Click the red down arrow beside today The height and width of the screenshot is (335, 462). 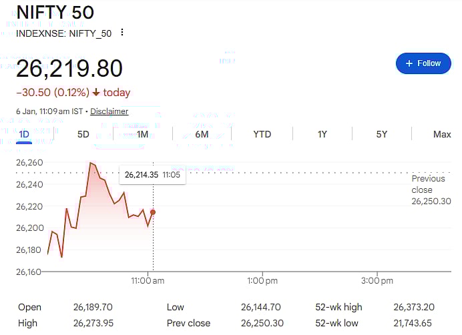pyautogui.click(x=96, y=93)
